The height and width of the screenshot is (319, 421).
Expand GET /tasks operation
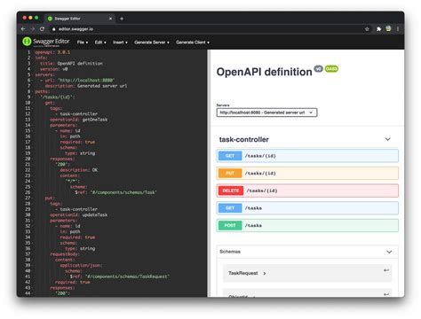307,208
